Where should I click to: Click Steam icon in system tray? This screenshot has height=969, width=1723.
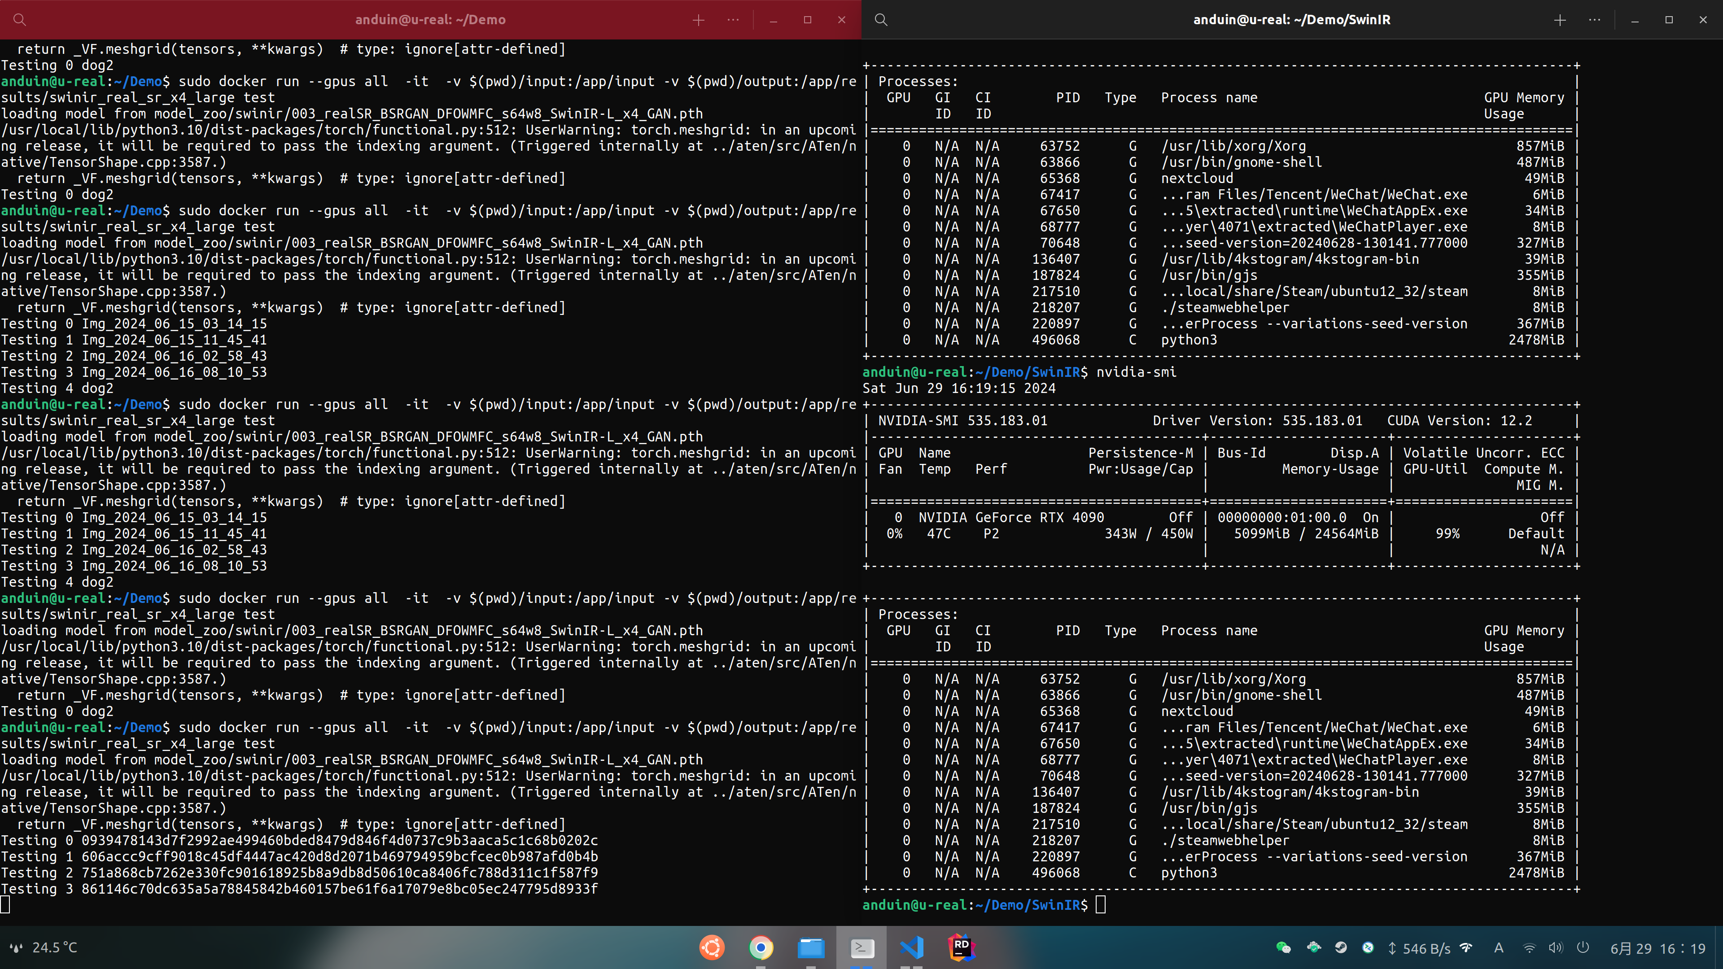coord(1340,947)
